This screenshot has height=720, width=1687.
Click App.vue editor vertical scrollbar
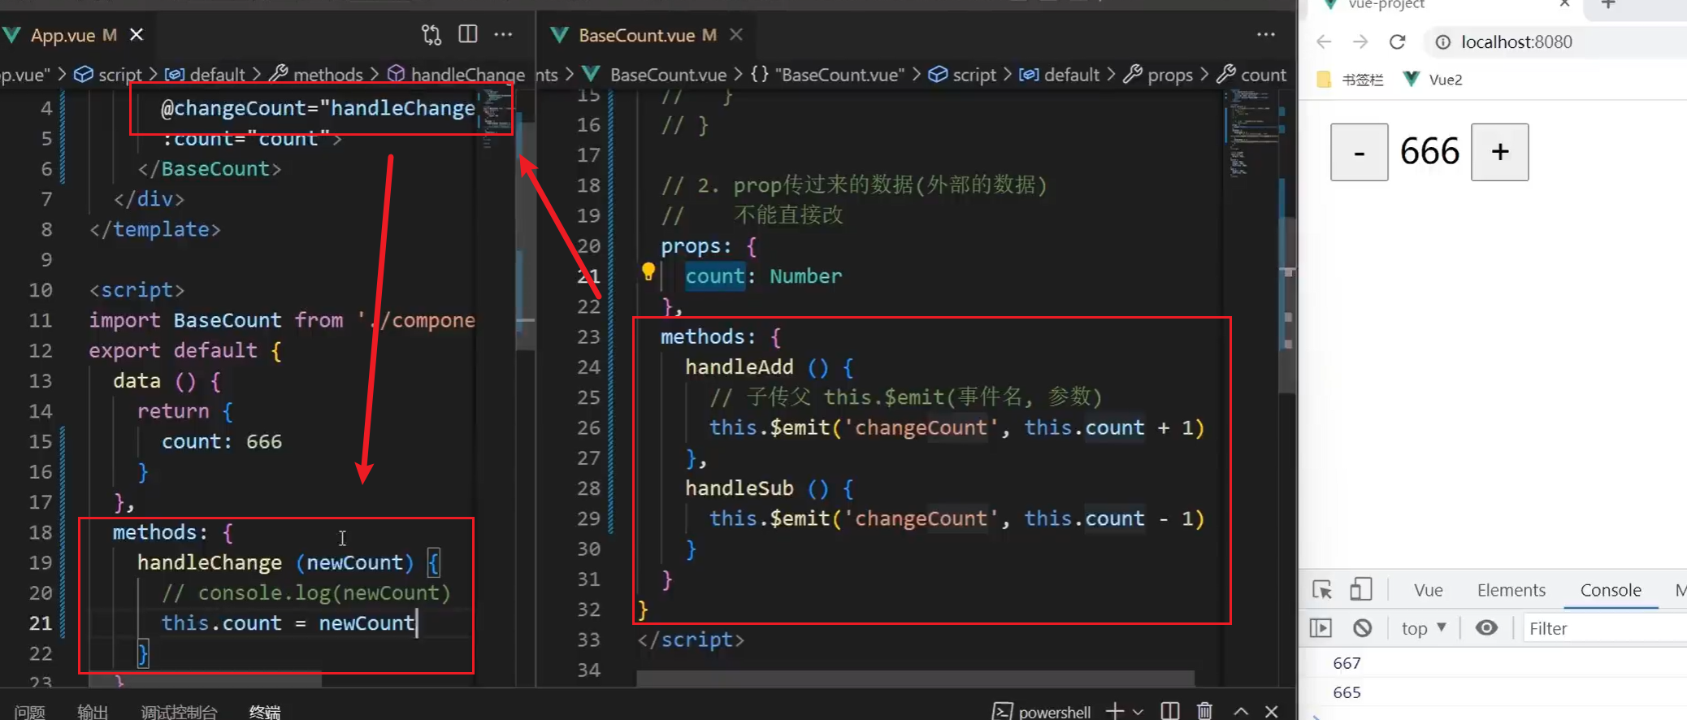525,236
